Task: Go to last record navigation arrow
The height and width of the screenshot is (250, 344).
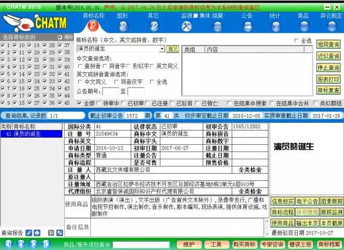Action: point(46,244)
